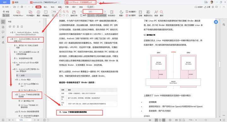227x122 pixels.
Task: Open the find (查找) magnifier in ribbon
Action: [x=161, y=13]
